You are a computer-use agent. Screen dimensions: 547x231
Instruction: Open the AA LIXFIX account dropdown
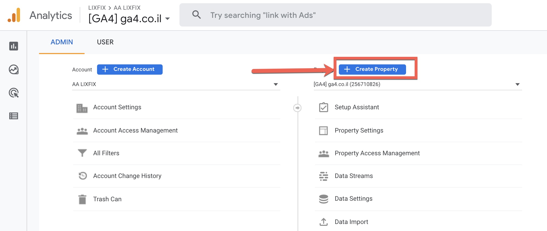point(176,84)
